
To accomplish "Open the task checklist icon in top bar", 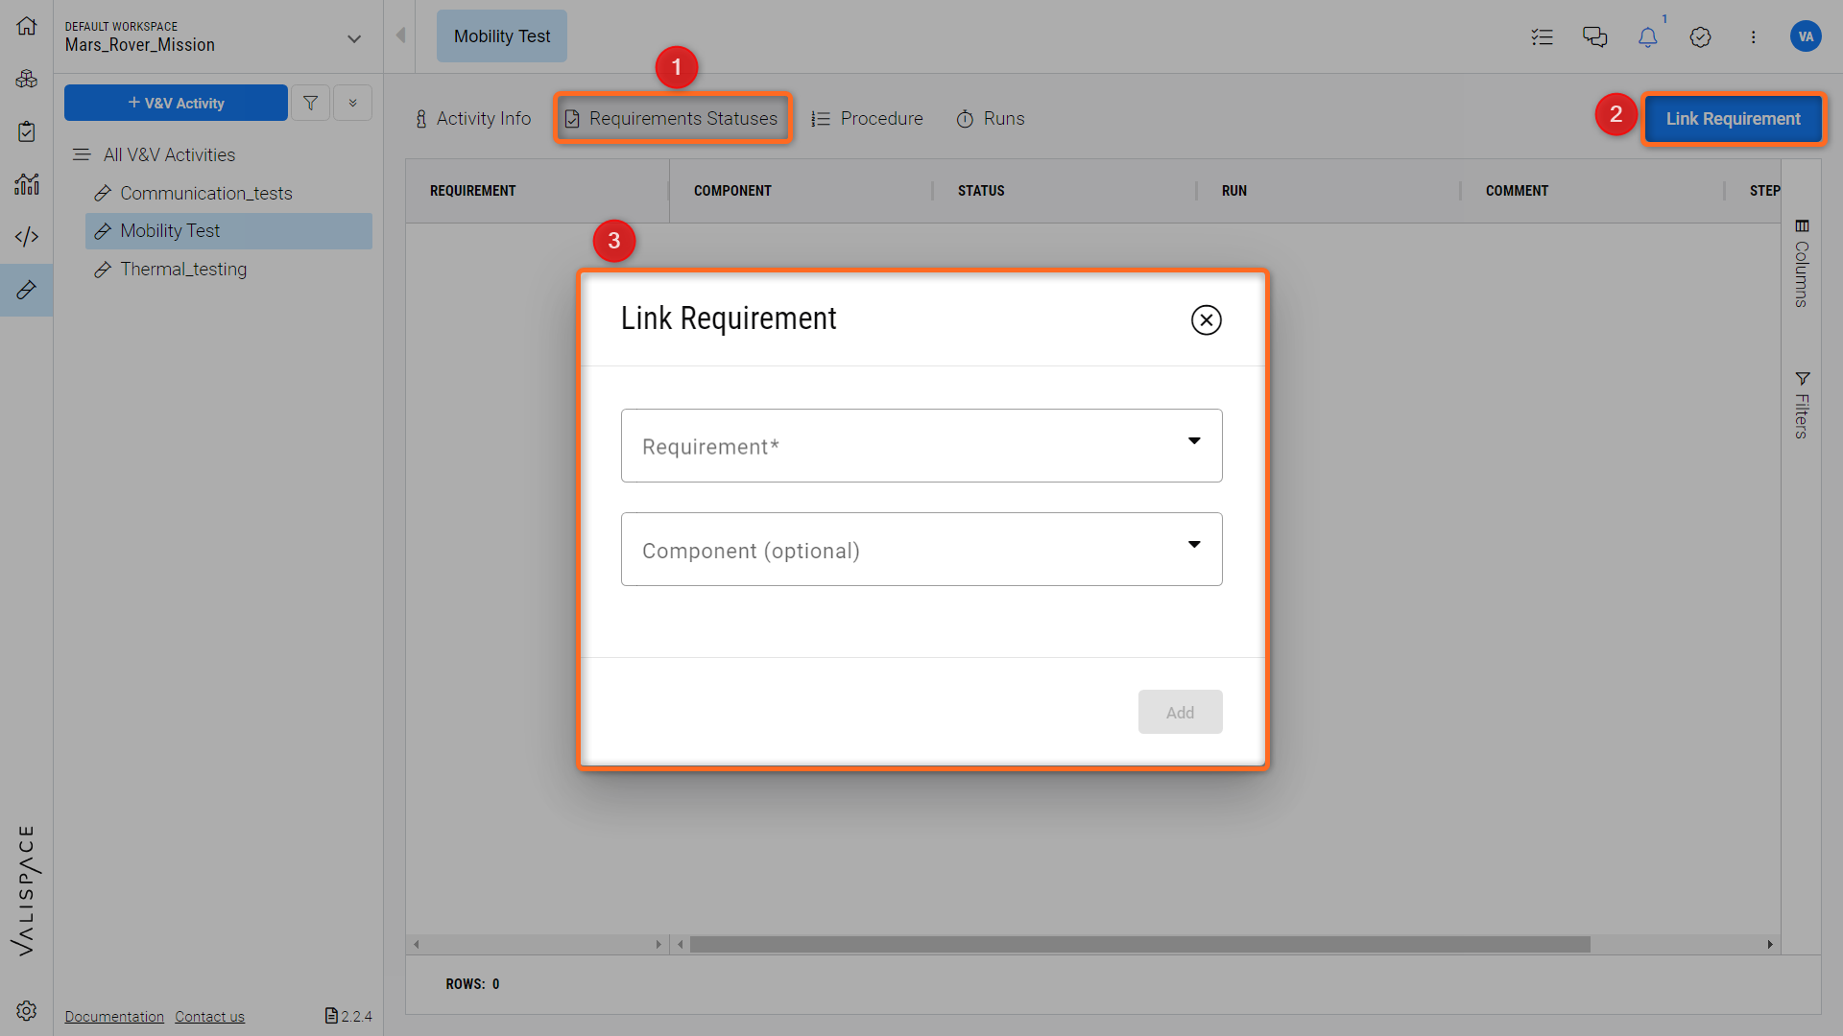I will pos(1542,36).
